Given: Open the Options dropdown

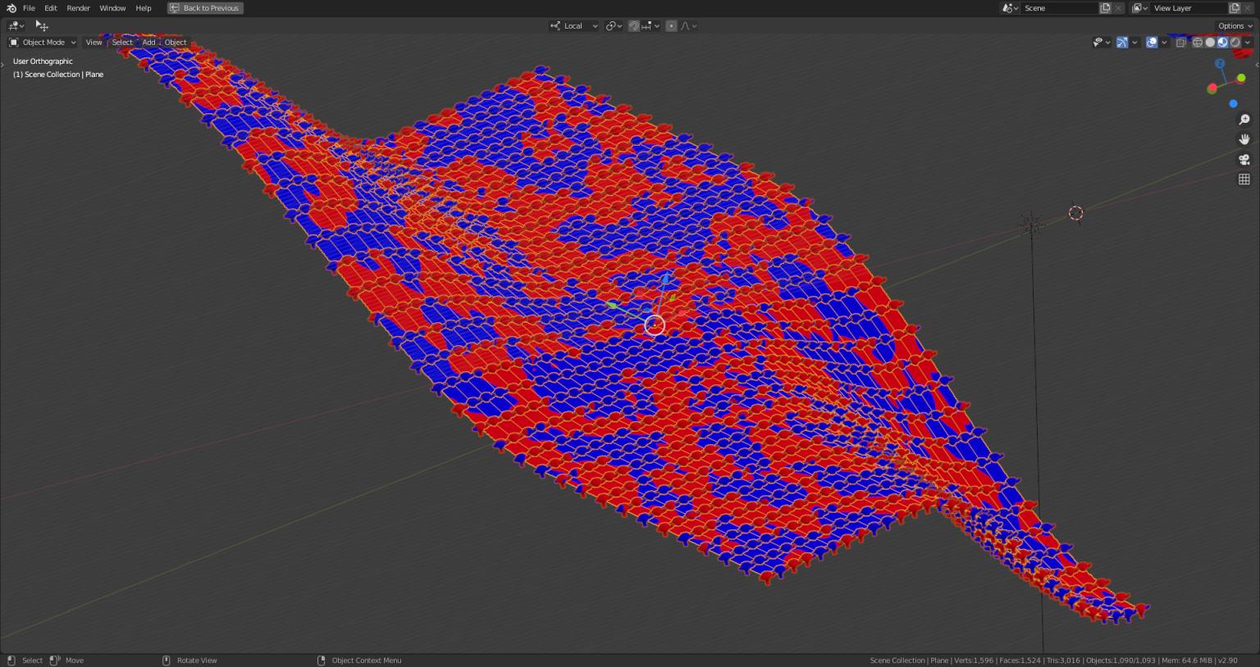Looking at the screenshot, I should point(1234,26).
